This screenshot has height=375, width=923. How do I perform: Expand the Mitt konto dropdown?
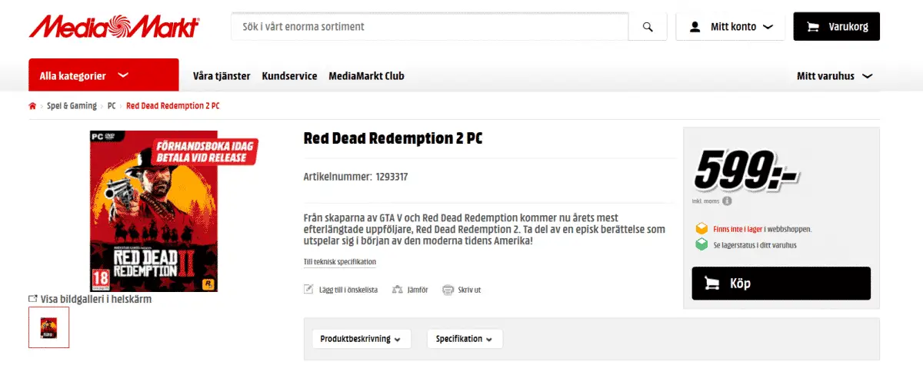point(731,27)
